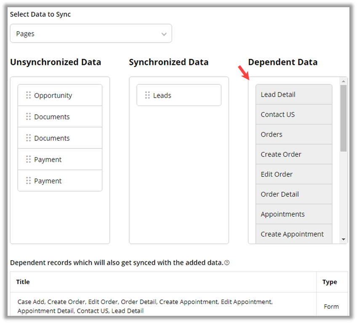Open the Pages data type dropdown
Viewport: 357px width, 323px height.
[91, 34]
